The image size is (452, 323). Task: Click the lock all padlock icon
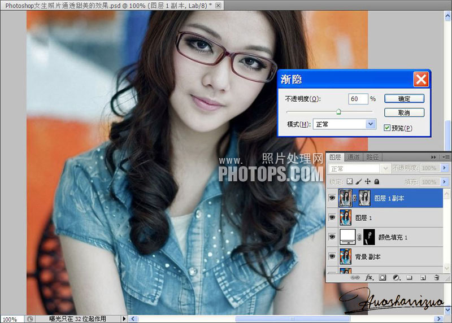(376, 181)
